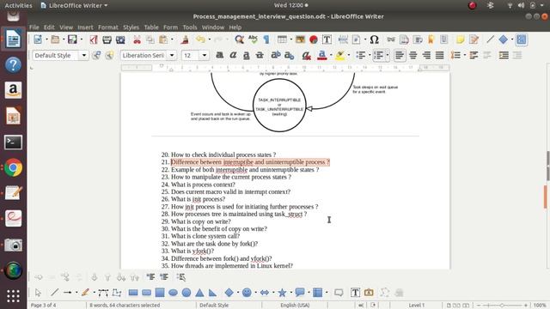The height and width of the screenshot is (309, 550).
Task: Click the Insert Chart icon
Action: coord(314,39)
